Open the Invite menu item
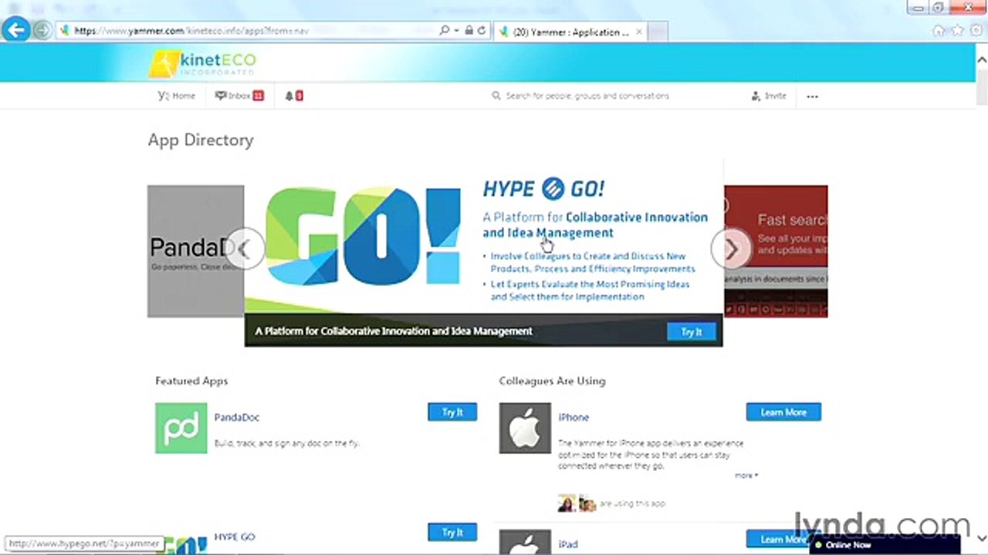988x555 pixels. 769,96
